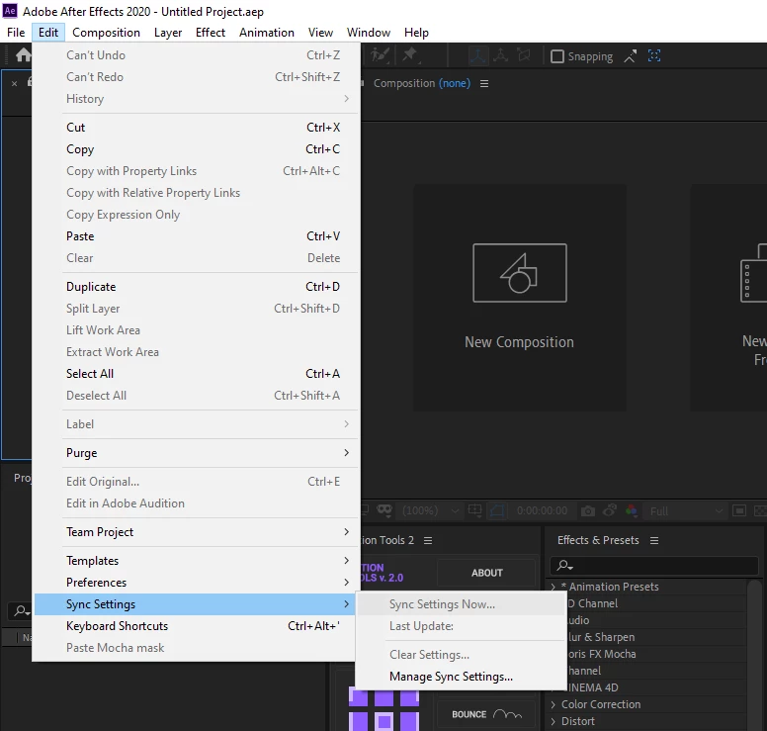
Task: Click the Home icon in toolbar
Action: pyautogui.click(x=23, y=55)
